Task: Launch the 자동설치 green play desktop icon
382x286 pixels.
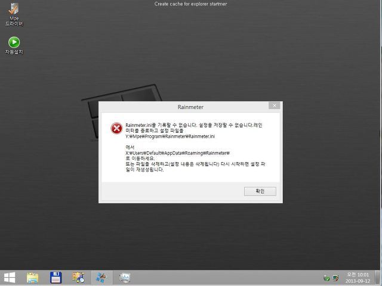Action: click(14, 45)
